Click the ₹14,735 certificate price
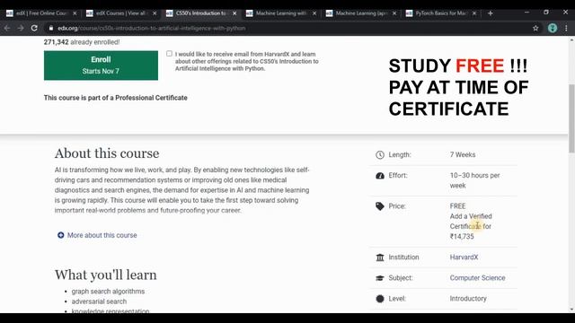Screen dimensions: 575x323 tap(462, 237)
